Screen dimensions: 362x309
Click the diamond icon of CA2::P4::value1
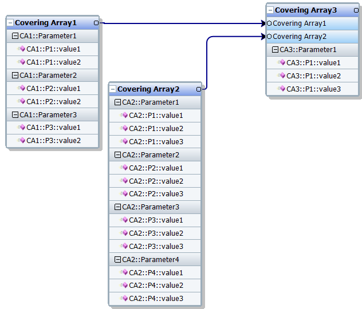(124, 272)
